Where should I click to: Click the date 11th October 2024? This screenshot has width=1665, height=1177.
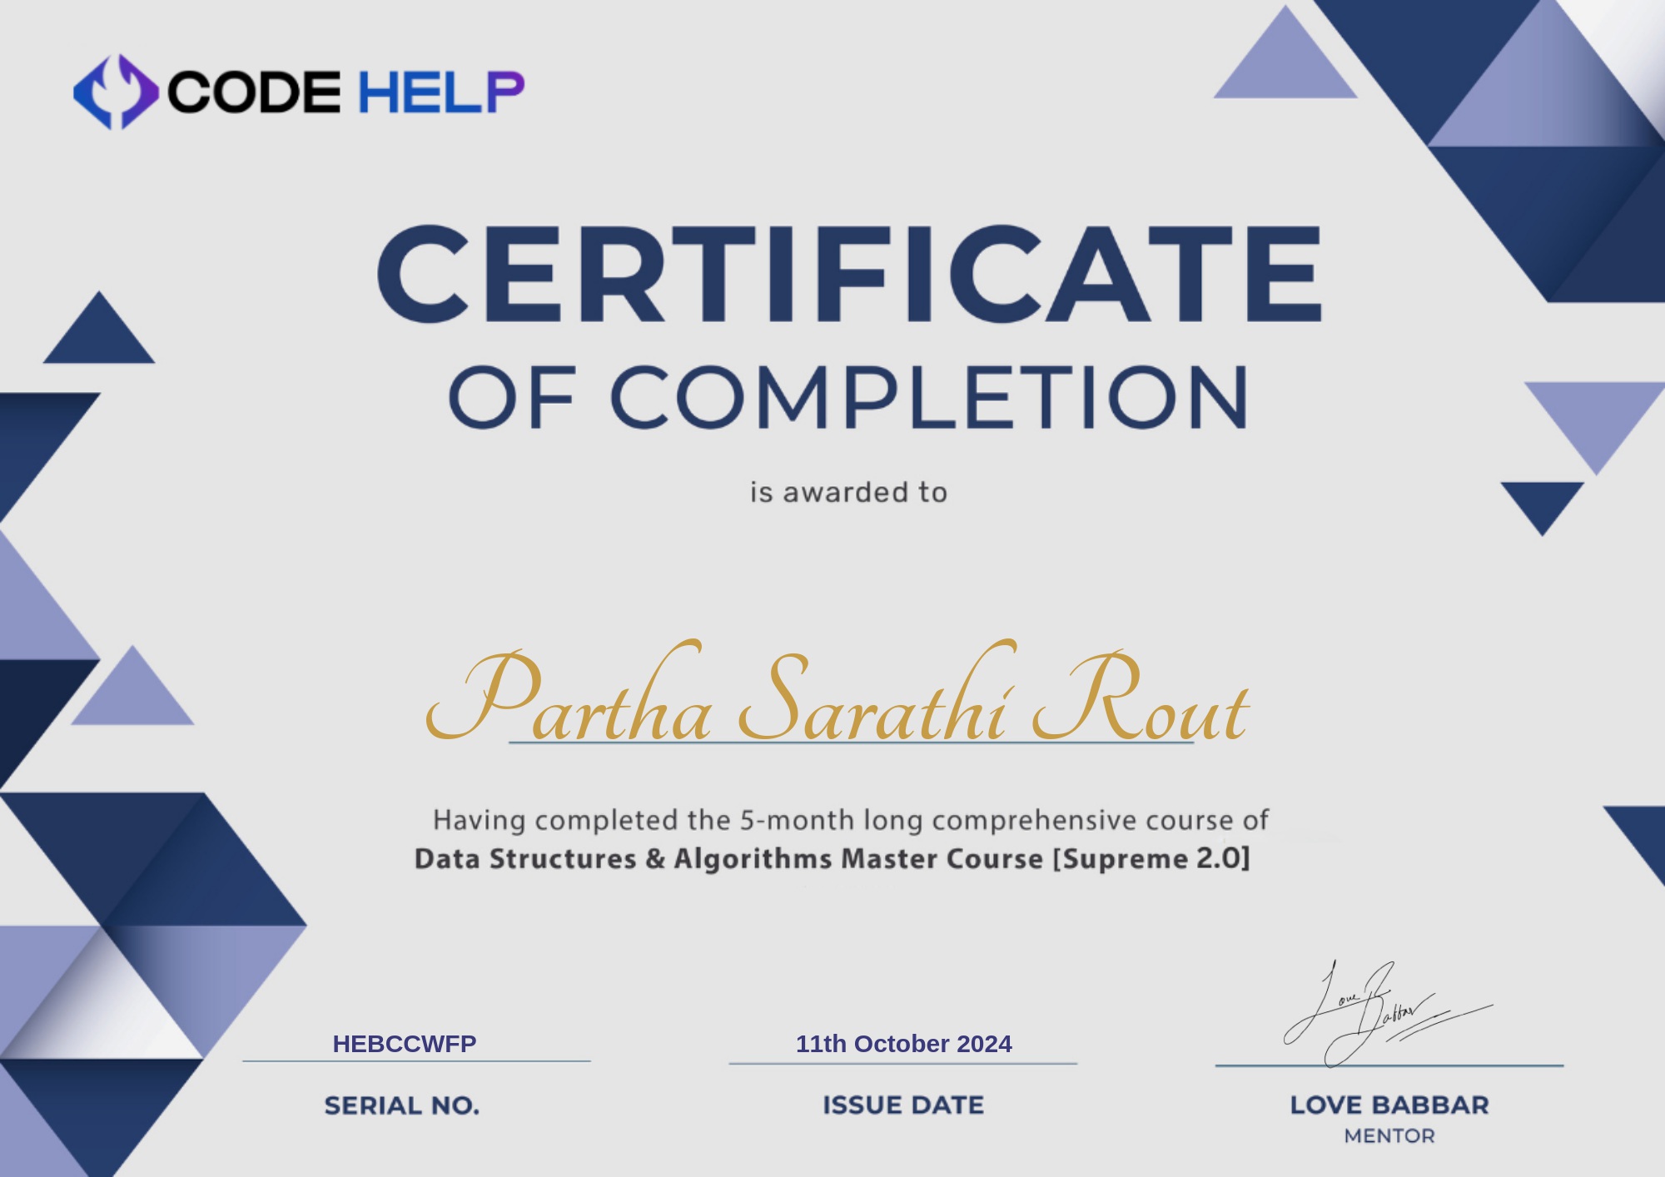point(903,1044)
